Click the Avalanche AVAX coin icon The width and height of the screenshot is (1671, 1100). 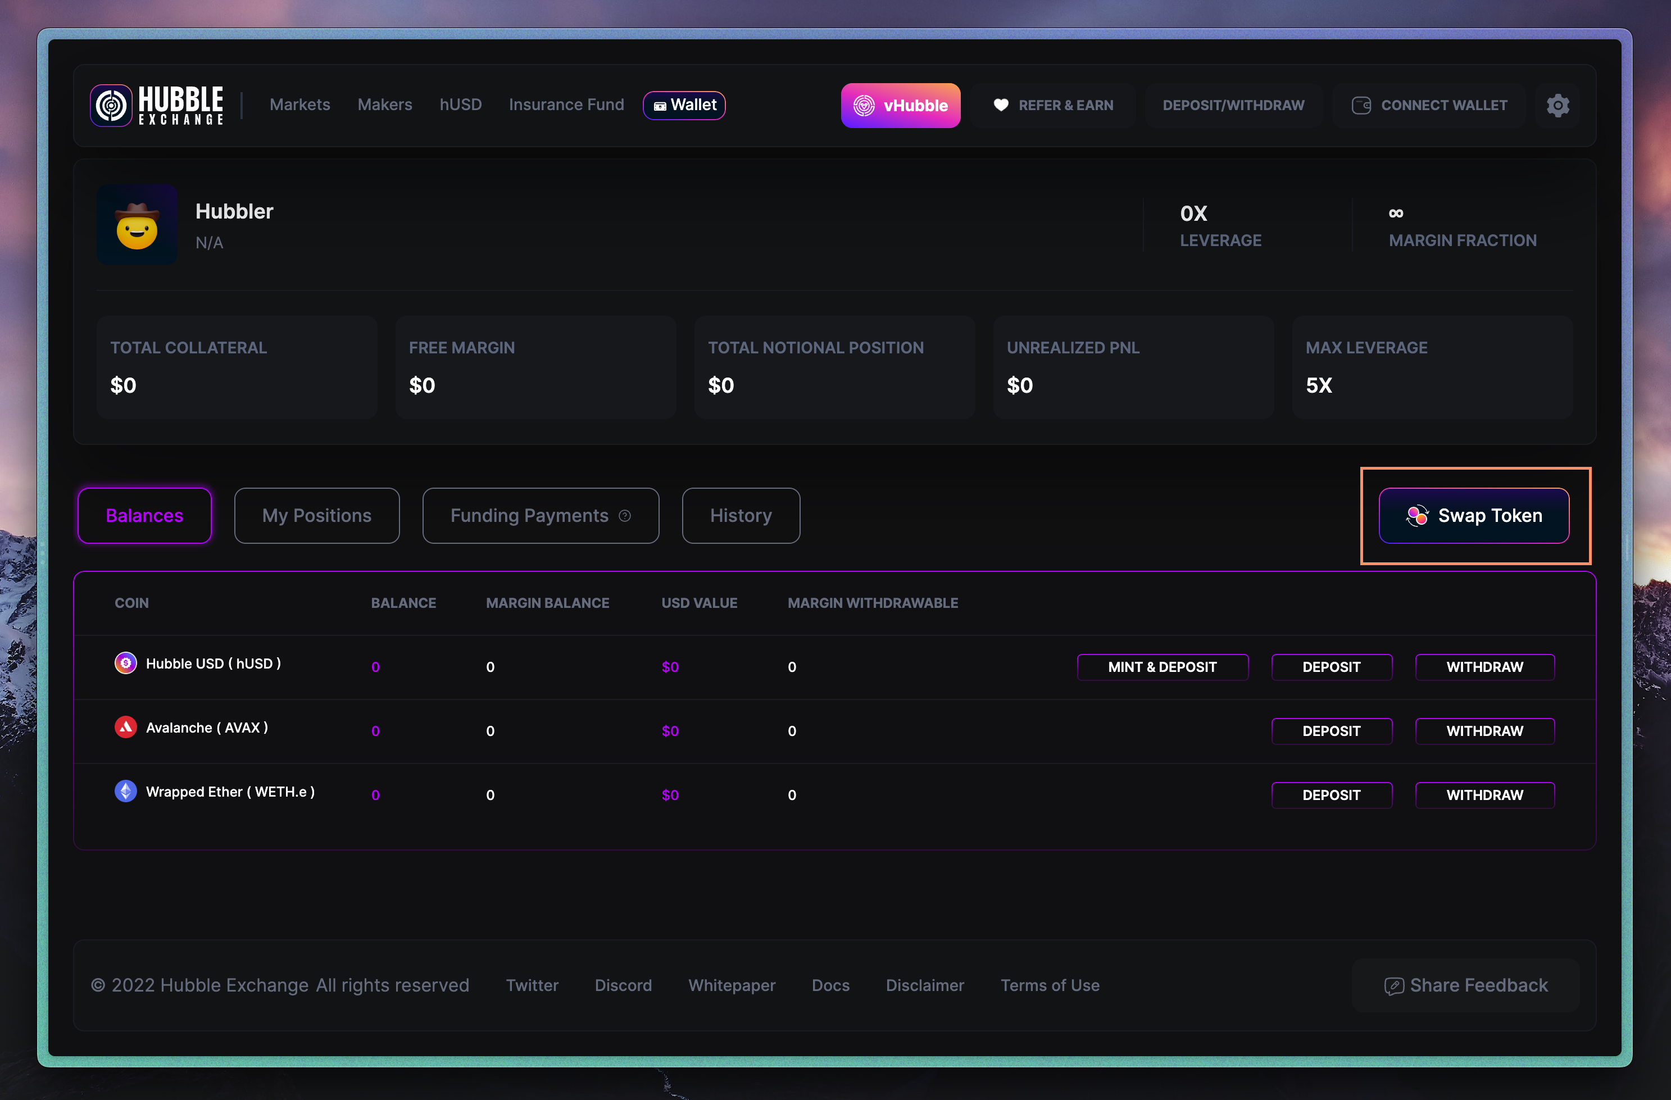tap(125, 728)
